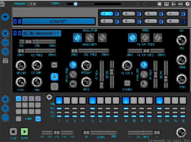Click the save instrument disk icon

tap(5, 51)
